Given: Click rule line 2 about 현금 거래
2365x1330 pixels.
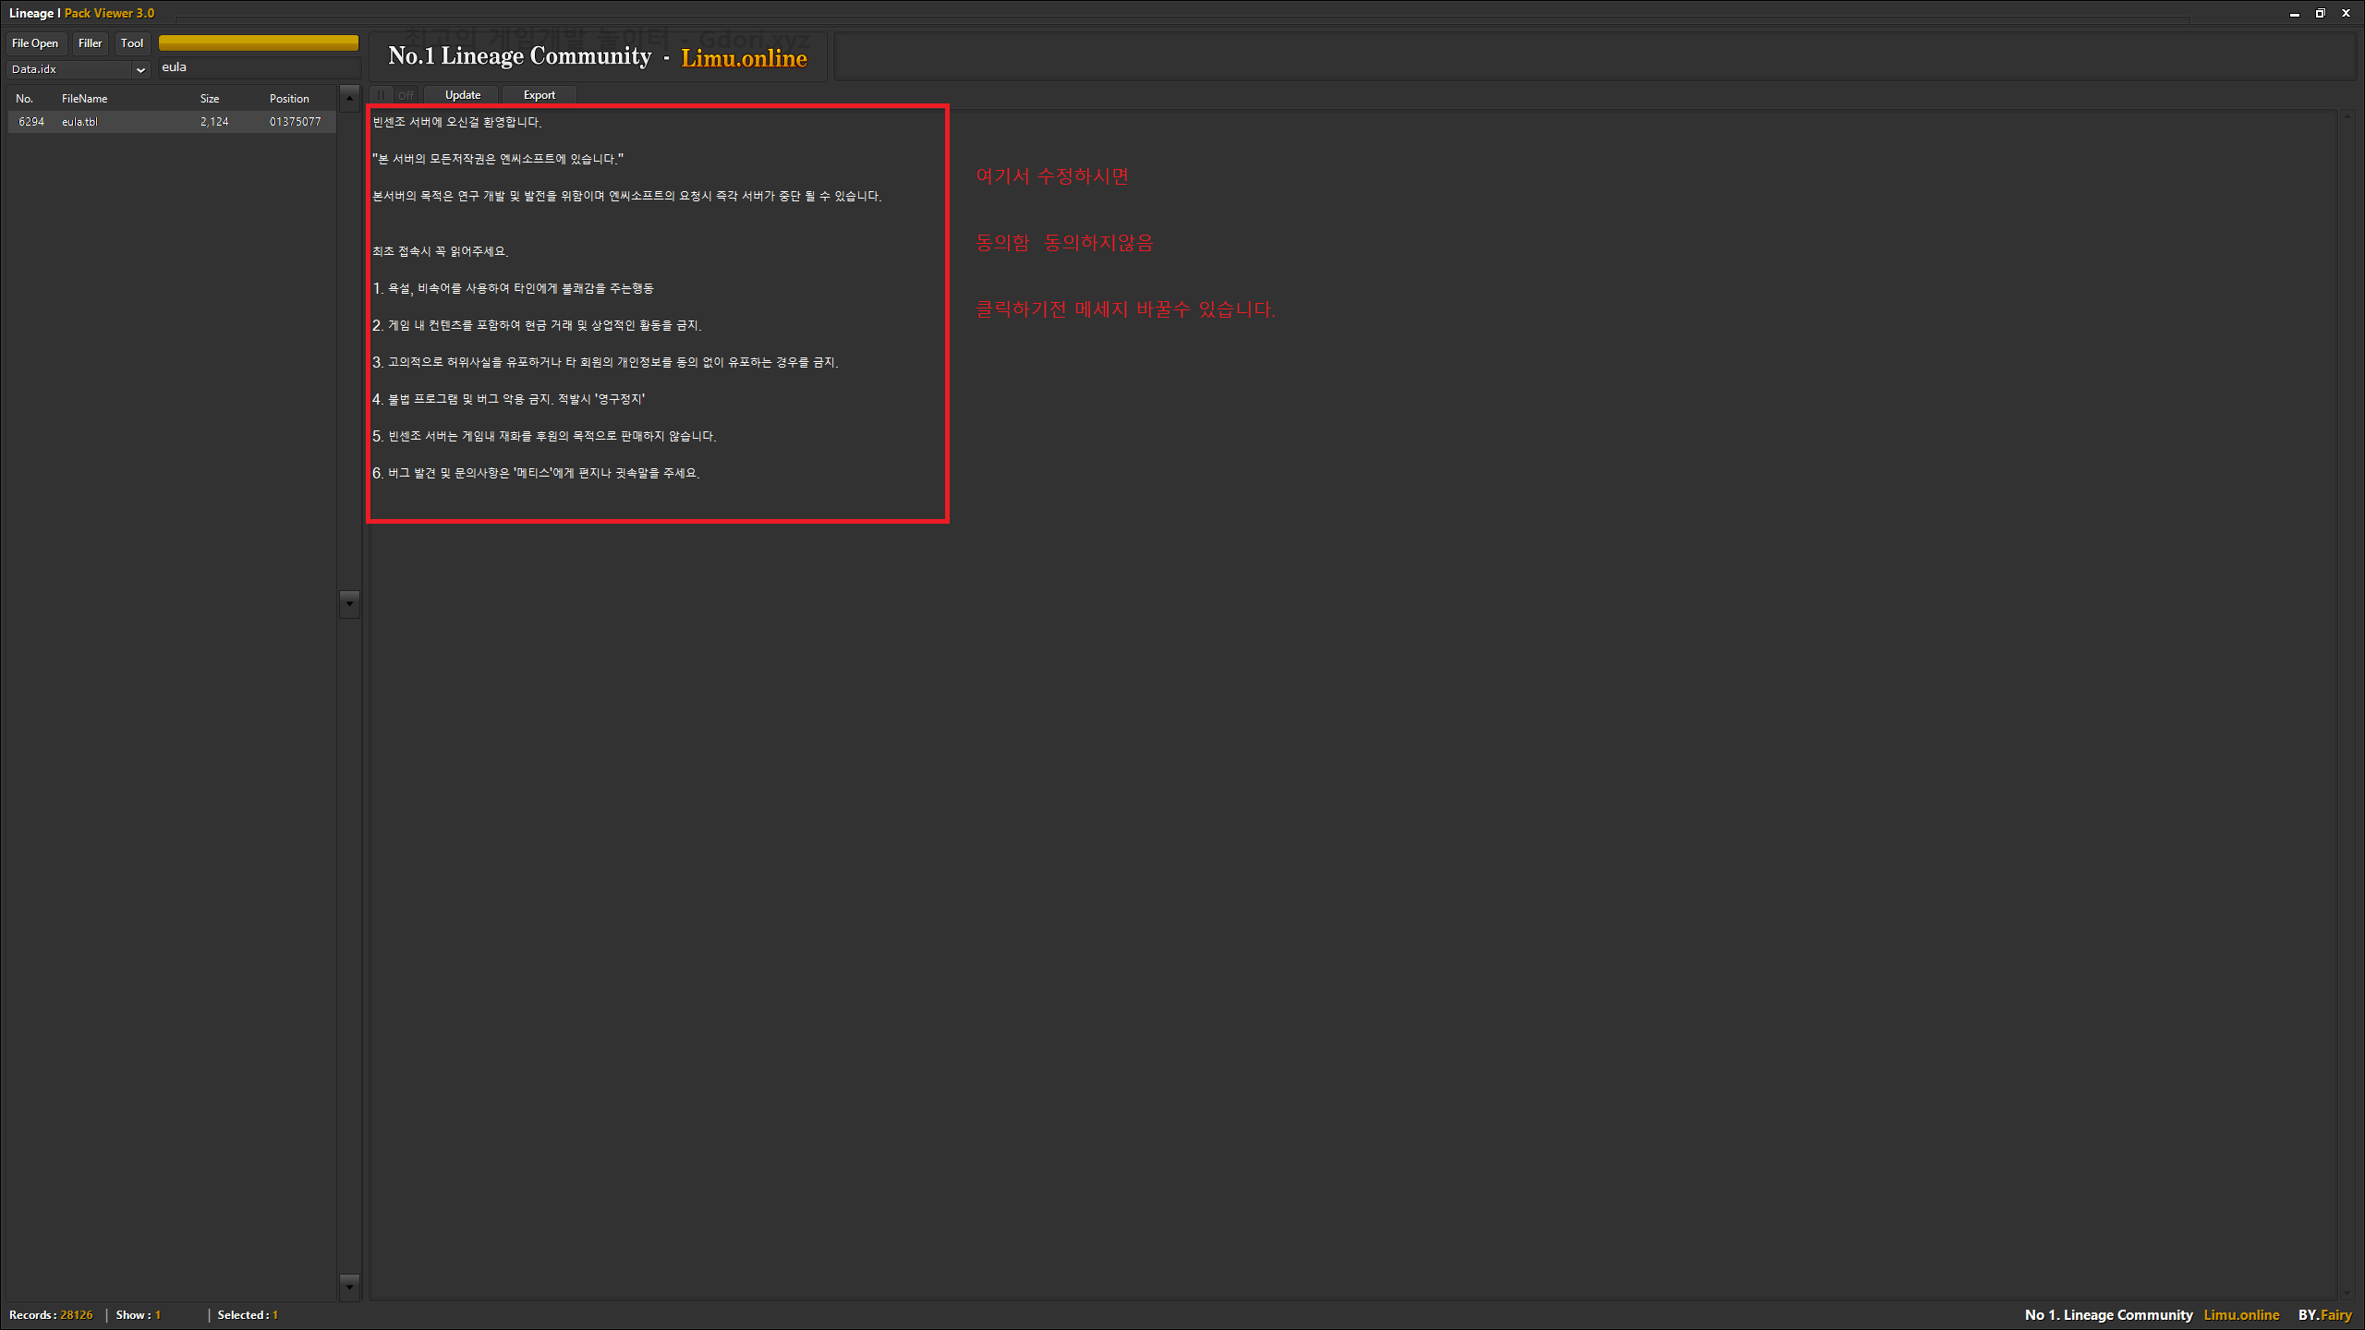Looking at the screenshot, I should (537, 326).
